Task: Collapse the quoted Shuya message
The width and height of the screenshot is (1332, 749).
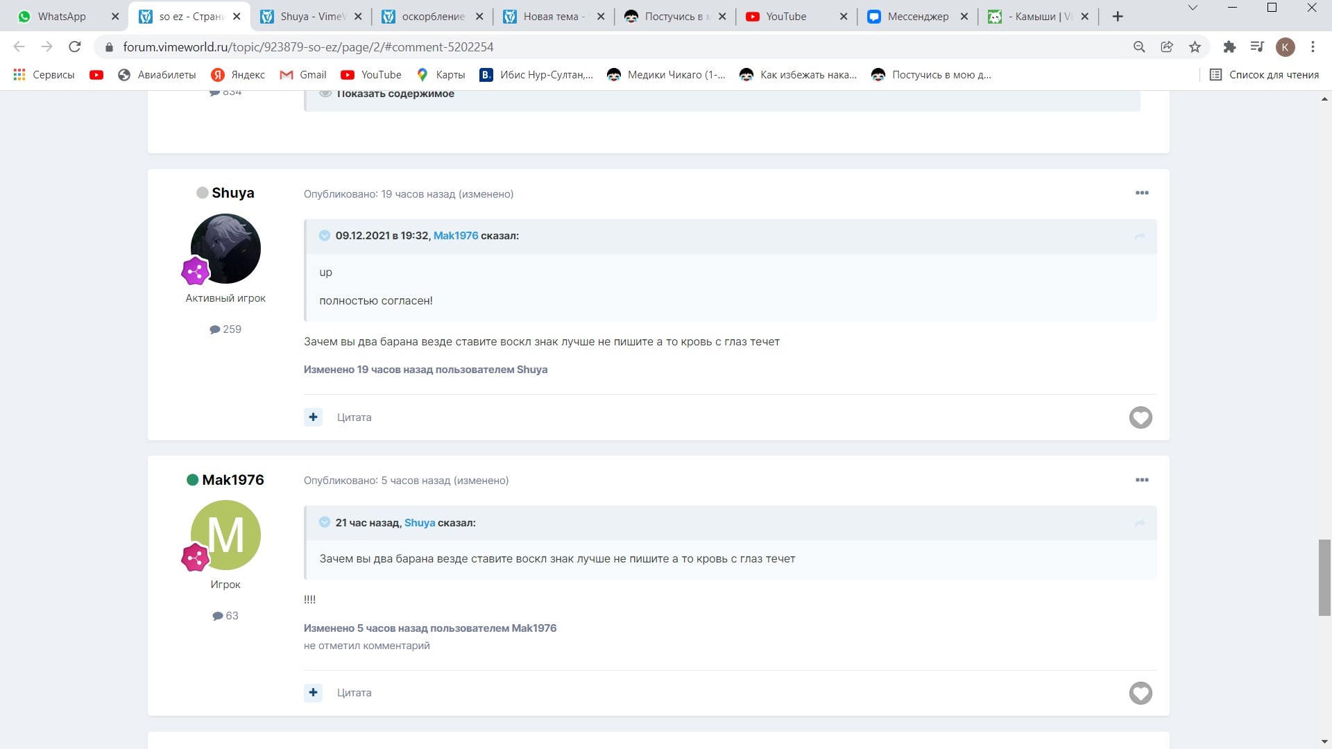Action: click(324, 522)
